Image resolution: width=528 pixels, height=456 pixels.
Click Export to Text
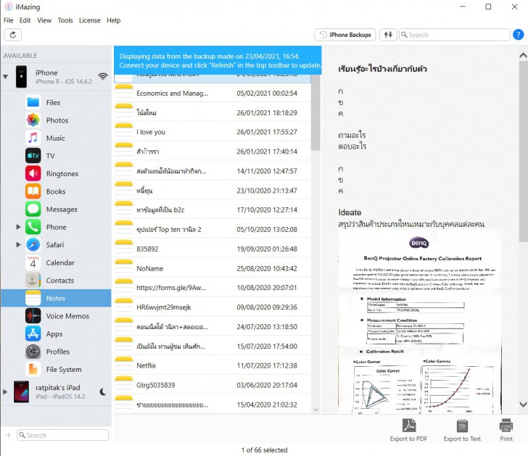tap(462, 430)
